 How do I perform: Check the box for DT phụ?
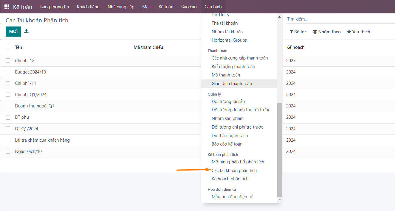coord(8,117)
